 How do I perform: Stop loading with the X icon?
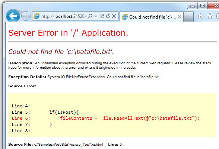(114, 16)
